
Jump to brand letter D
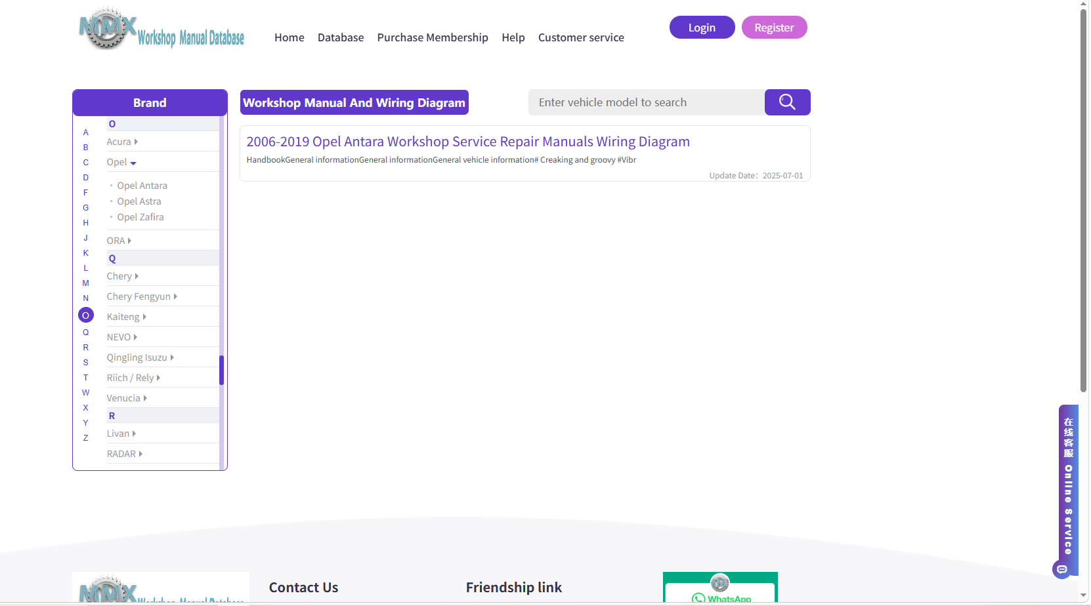85,178
